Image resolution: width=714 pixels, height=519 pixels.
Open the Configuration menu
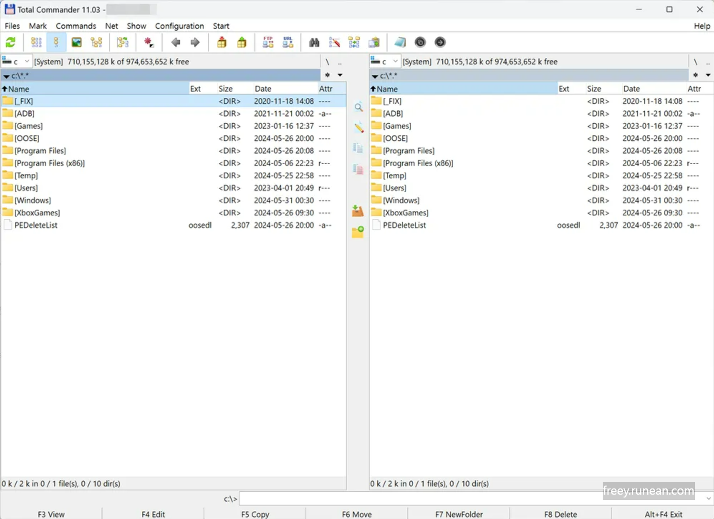(x=180, y=26)
